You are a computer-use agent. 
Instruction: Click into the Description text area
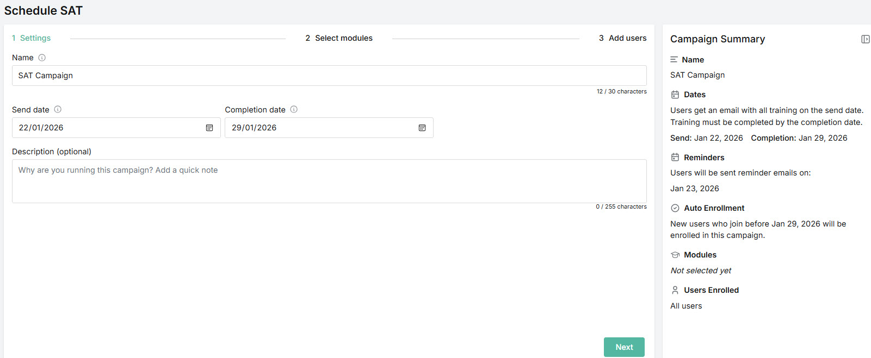pos(329,181)
